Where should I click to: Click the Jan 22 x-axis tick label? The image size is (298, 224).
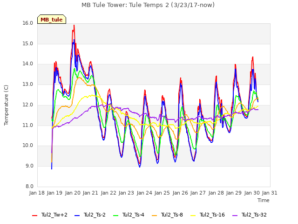pos(108,193)
